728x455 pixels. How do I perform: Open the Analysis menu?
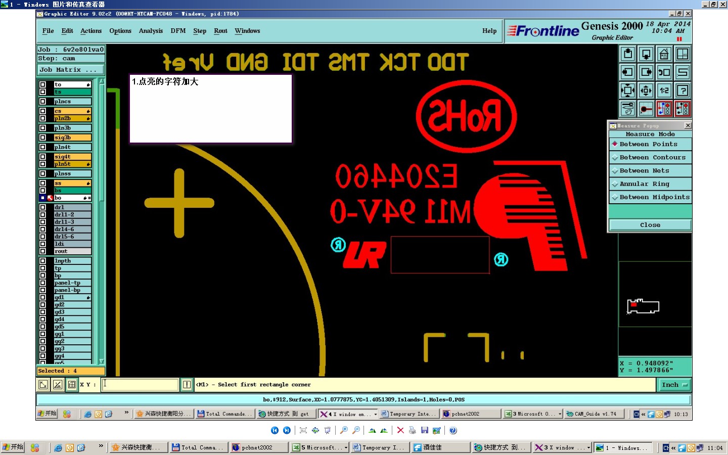pos(151,31)
